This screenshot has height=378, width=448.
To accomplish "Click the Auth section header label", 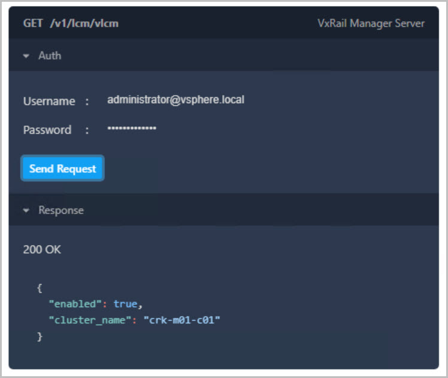I will 50,56.
